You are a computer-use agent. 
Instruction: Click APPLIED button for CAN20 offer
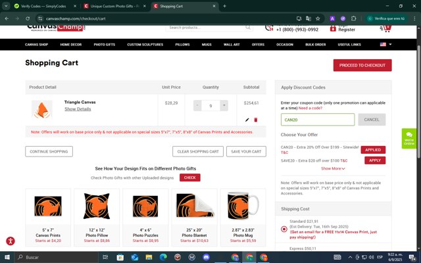373,150
